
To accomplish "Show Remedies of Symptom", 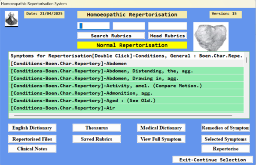I will pyautogui.click(x=226, y=128).
